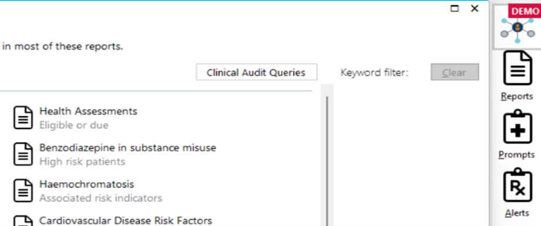The height and width of the screenshot is (226, 541).
Task: Click the Haemochromatosis document icon
Action: click(23, 191)
